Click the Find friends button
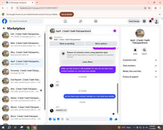Image resolution: width=163 pixels, height=130 pixels. pos(134,21)
